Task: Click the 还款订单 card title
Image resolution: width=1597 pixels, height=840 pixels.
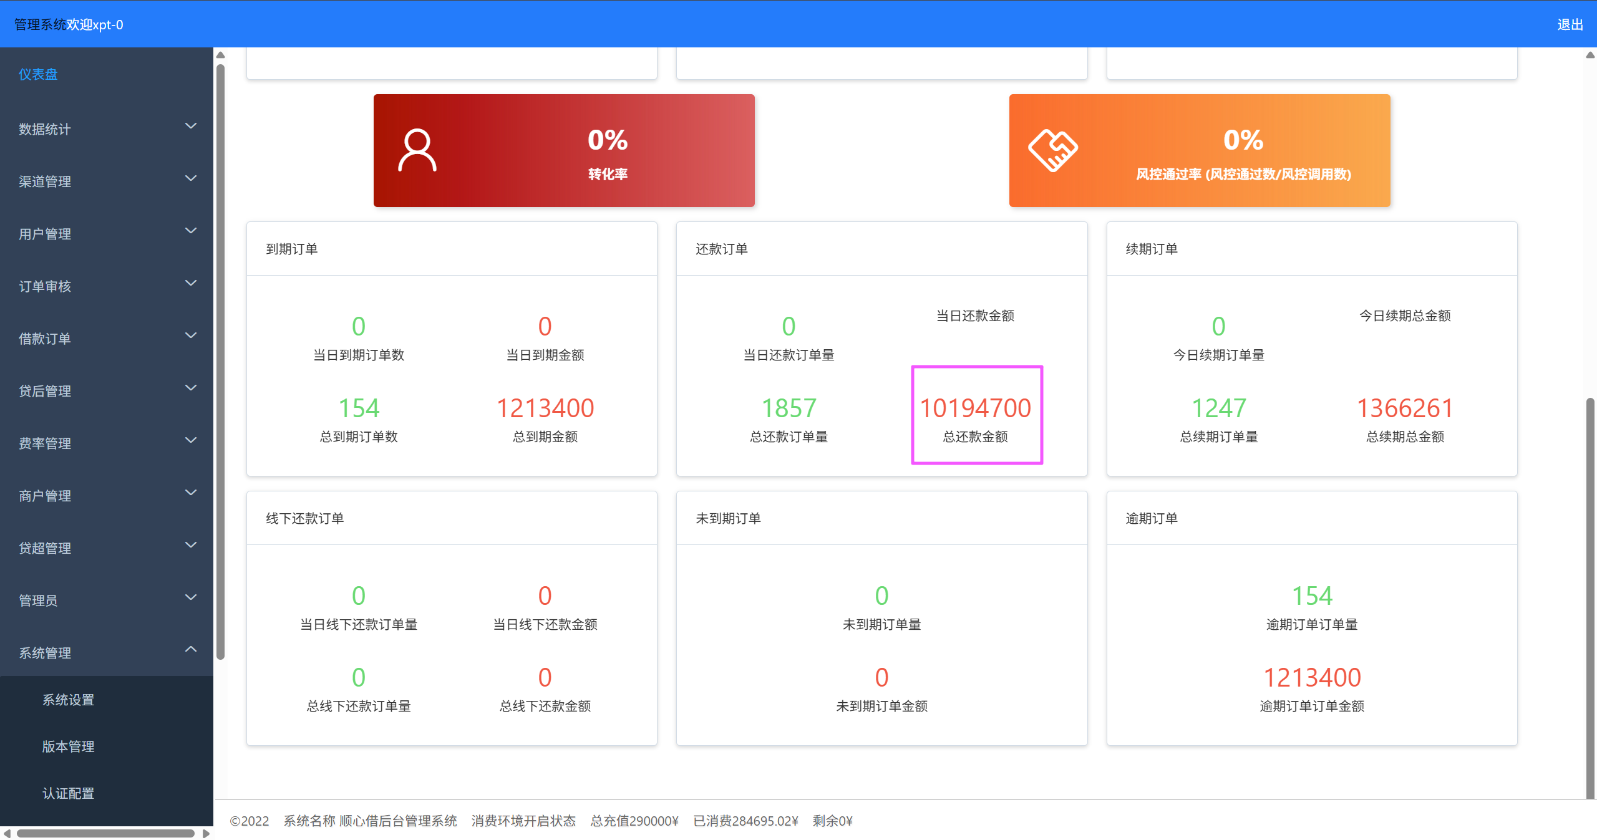Action: [722, 249]
